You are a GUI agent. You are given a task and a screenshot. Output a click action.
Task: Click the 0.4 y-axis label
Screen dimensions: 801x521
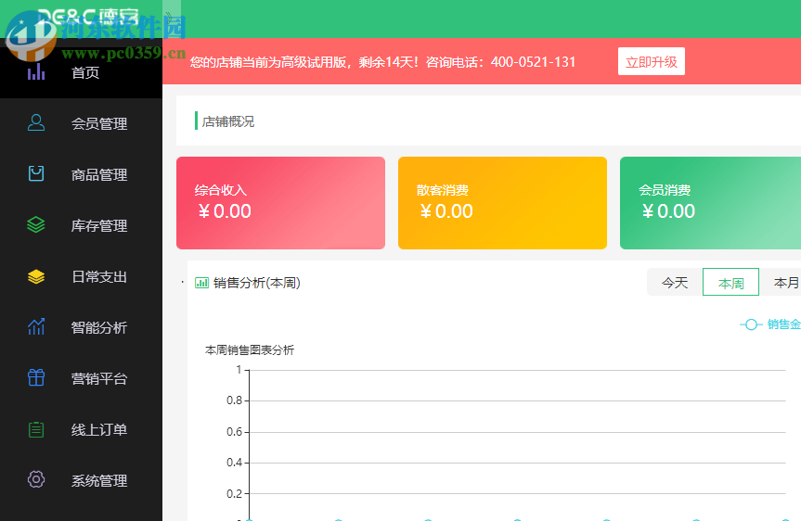235,463
